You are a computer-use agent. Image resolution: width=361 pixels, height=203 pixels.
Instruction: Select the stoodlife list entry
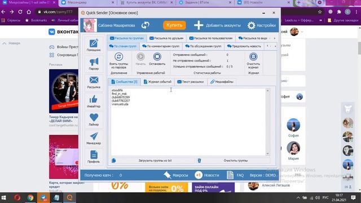pyautogui.click(x=117, y=90)
